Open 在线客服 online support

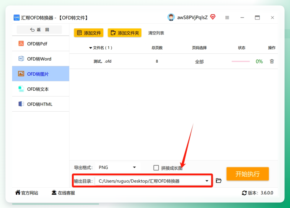63,193
